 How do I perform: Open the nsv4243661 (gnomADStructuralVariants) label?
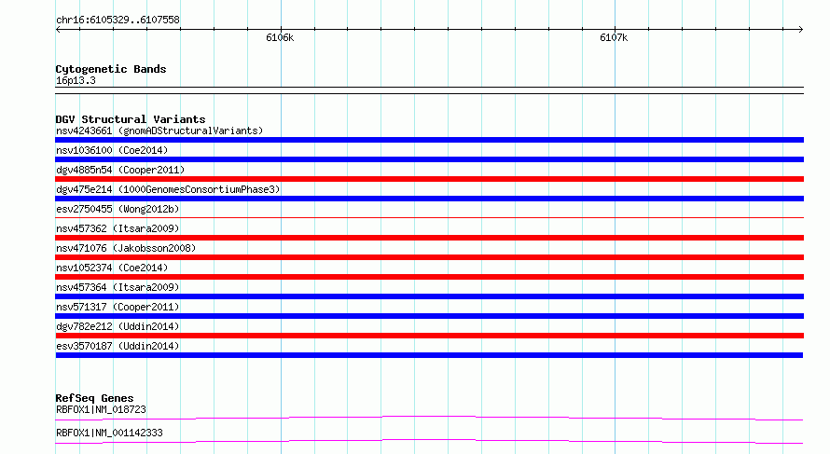click(x=159, y=131)
